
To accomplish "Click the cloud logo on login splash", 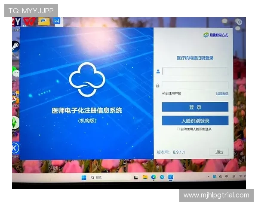I will pyautogui.click(x=87, y=79).
